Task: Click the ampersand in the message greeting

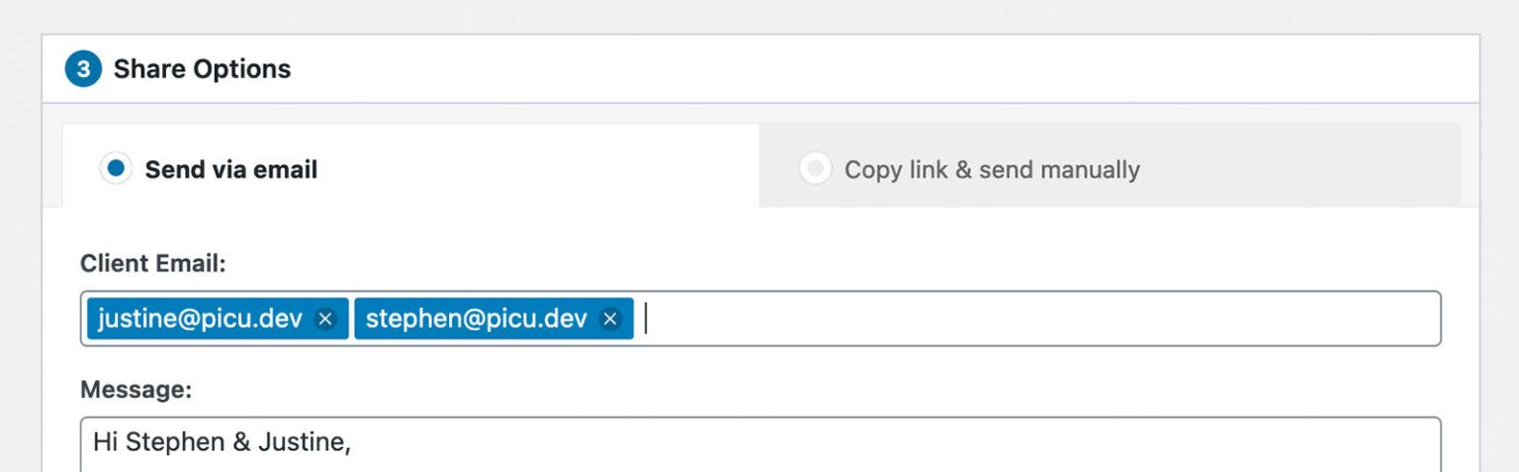Action: coord(242,441)
